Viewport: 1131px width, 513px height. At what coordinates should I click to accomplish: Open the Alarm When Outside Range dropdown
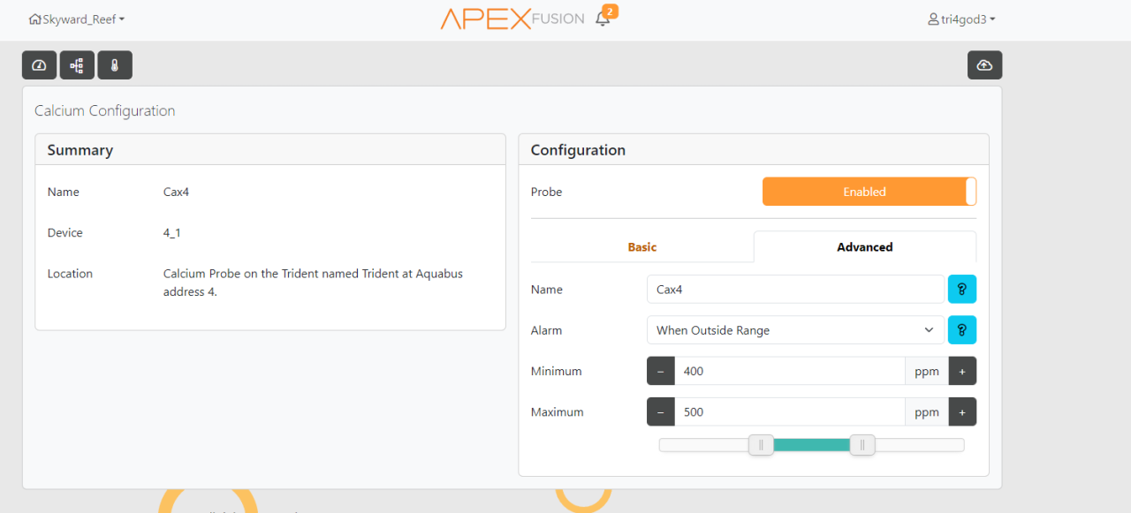(x=795, y=330)
